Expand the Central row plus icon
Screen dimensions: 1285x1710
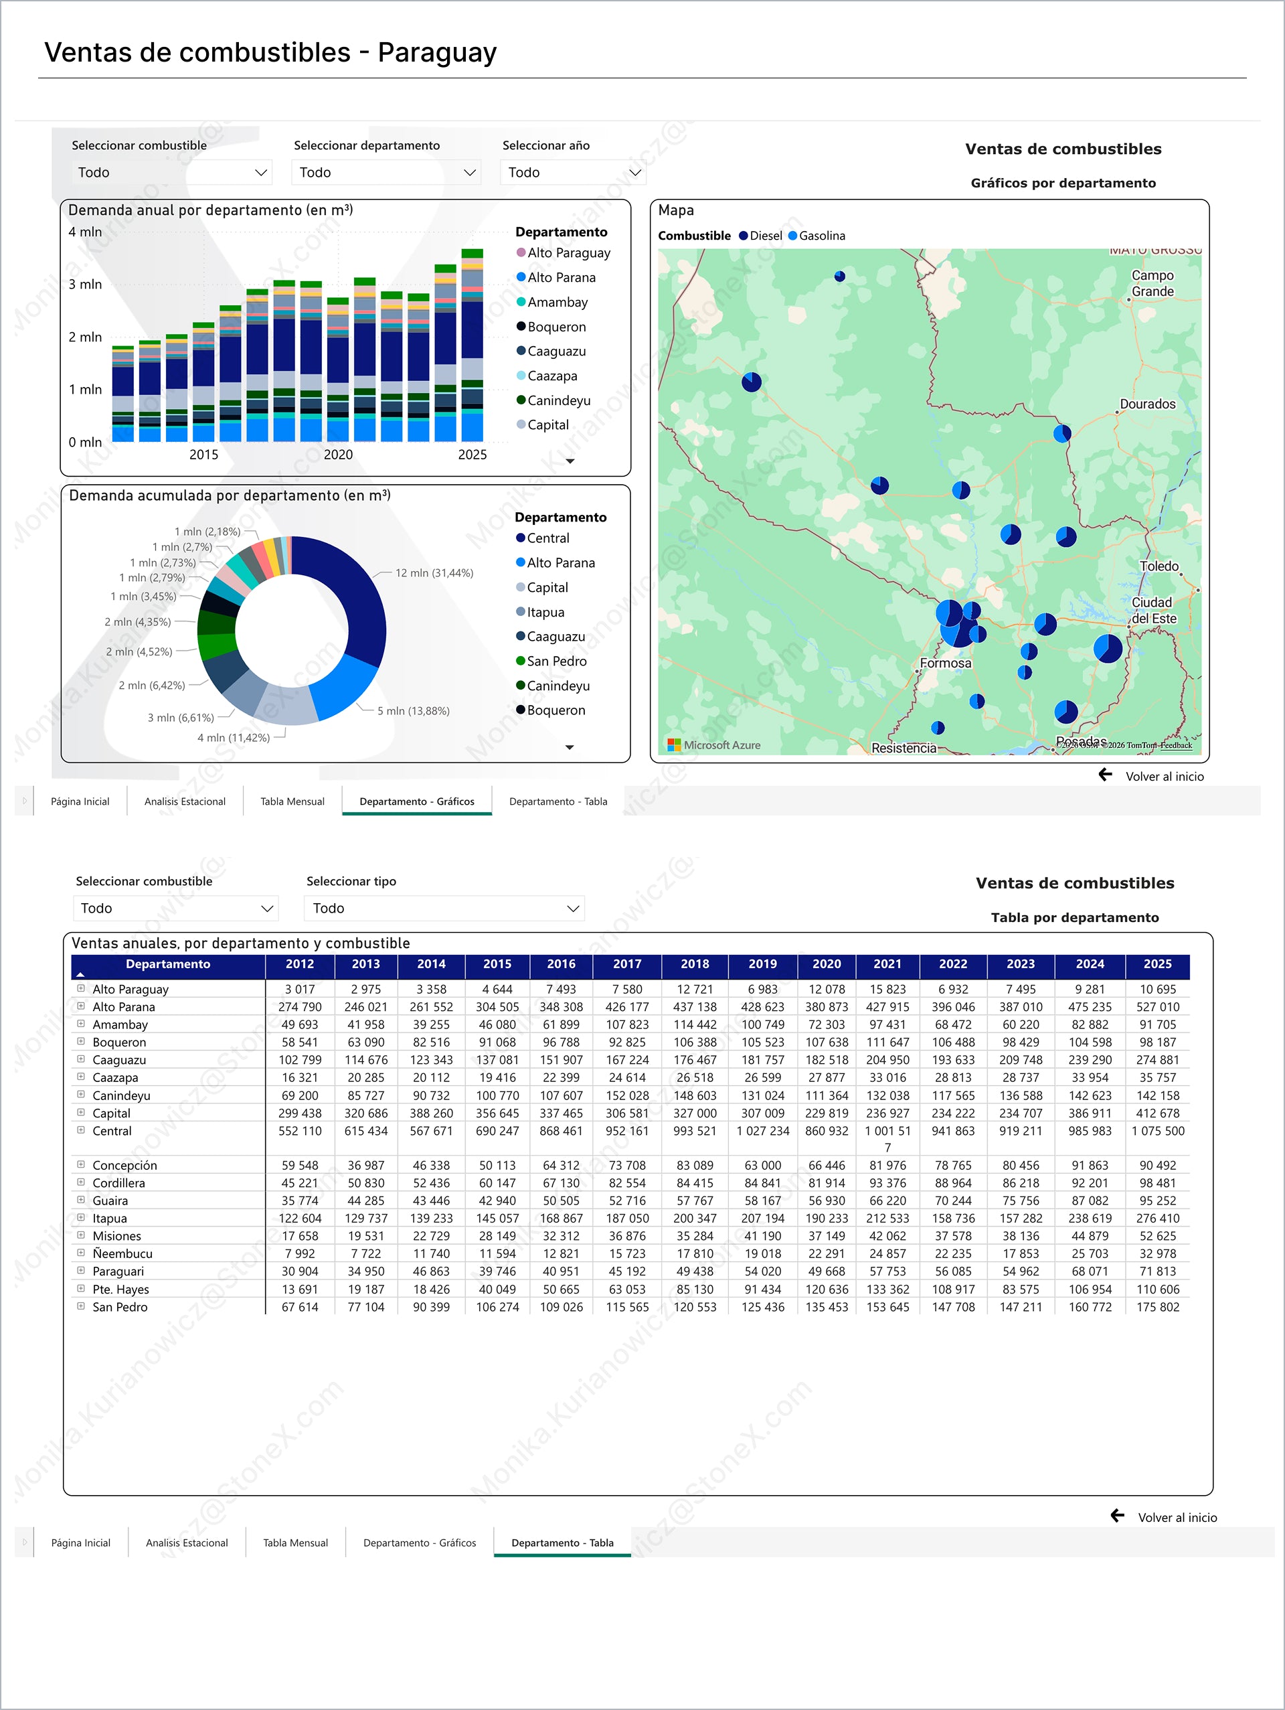pyautogui.click(x=80, y=1130)
